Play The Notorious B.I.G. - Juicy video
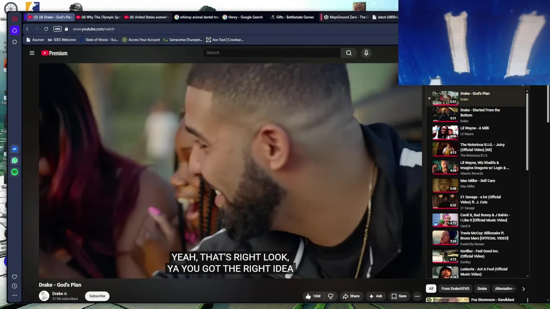 477,149
